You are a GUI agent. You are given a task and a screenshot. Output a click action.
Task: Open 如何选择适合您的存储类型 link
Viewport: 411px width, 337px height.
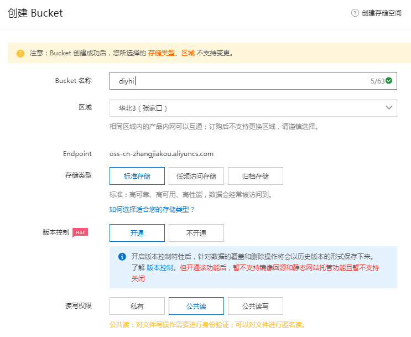point(152,210)
